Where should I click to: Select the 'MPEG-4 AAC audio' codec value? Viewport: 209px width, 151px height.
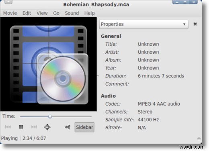pyautogui.click(x=159, y=104)
